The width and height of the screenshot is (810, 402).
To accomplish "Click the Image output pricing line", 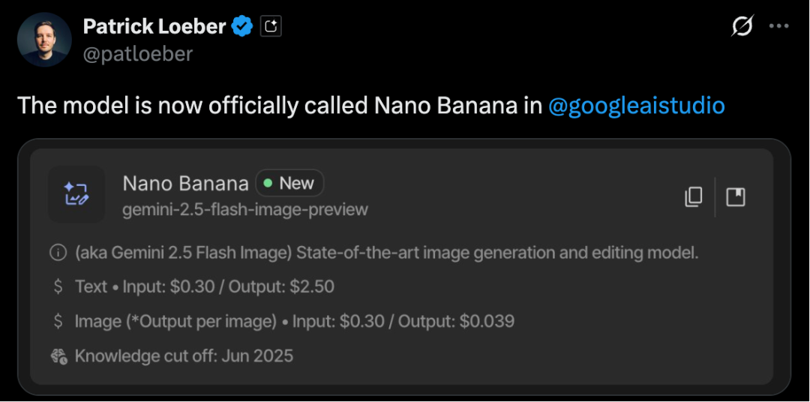I will coord(294,322).
